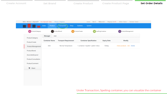Viewport: 167px width, 94px height.
Task: Select the Manager tab
Action: 47,36
